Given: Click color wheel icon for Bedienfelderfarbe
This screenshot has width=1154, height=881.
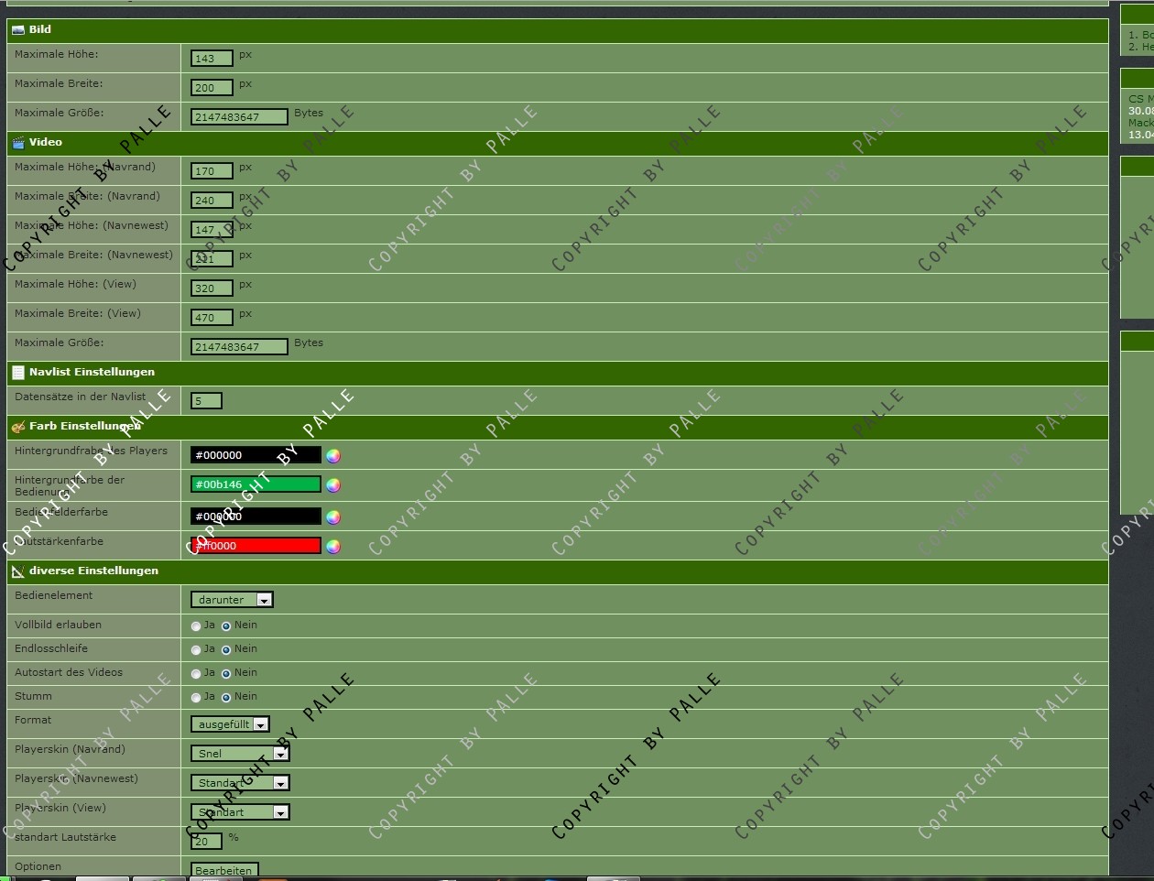Looking at the screenshot, I should 333,517.
